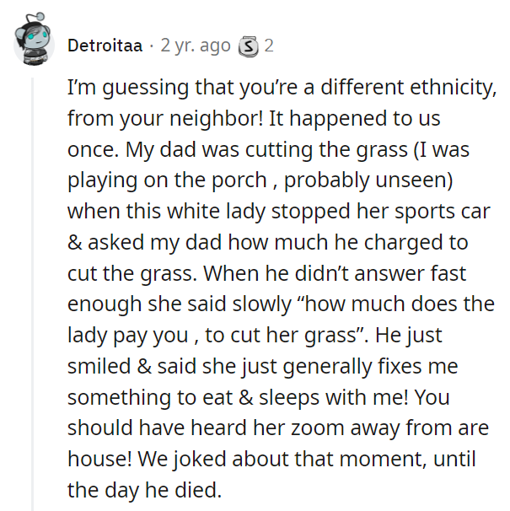Click the word 'porch' in the comment body
Viewport: 510px width, 511px height.
tap(239, 181)
